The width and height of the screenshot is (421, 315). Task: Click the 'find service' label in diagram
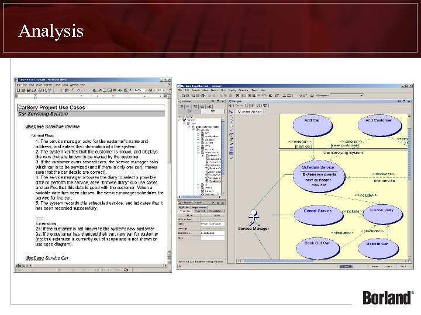pyautogui.click(x=384, y=181)
